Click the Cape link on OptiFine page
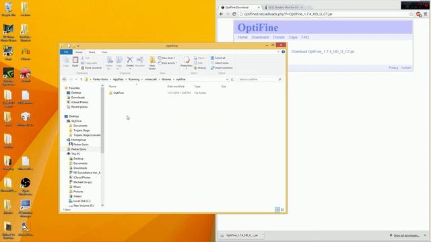The image size is (431, 242). pos(293,38)
